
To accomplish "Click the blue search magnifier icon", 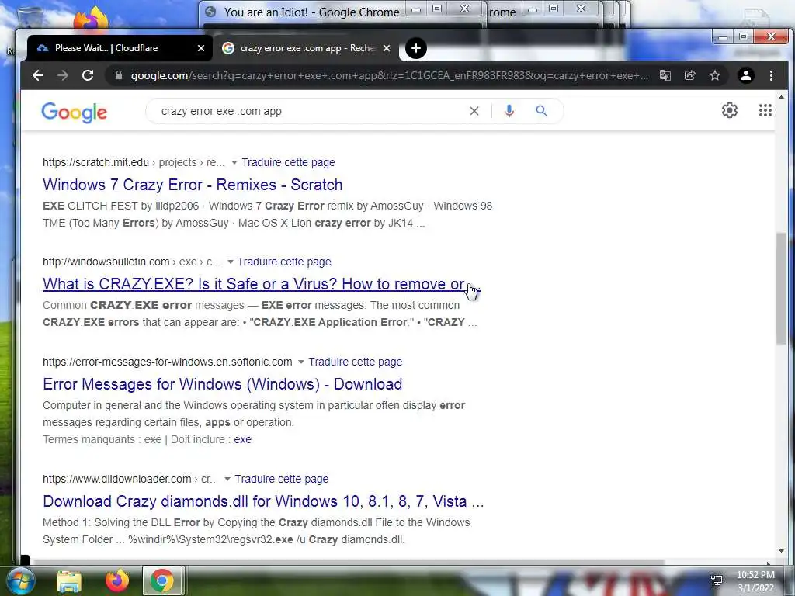I will 541,110.
